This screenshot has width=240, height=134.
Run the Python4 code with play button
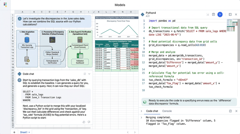click(220, 14)
